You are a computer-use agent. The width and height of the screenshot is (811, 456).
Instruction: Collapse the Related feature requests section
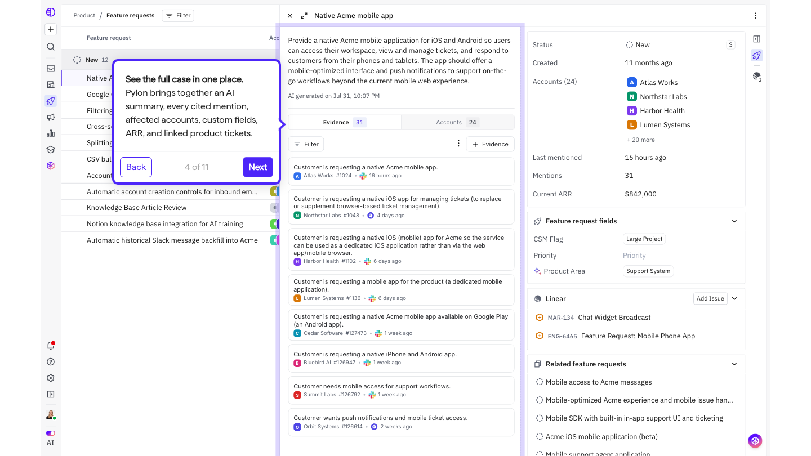734,364
